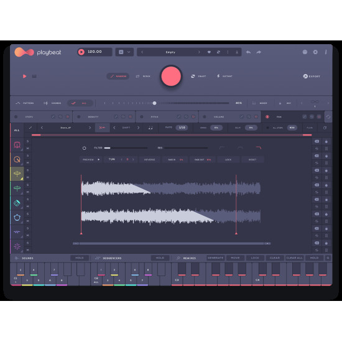Mute the orange drum track (M)

(28, 163)
